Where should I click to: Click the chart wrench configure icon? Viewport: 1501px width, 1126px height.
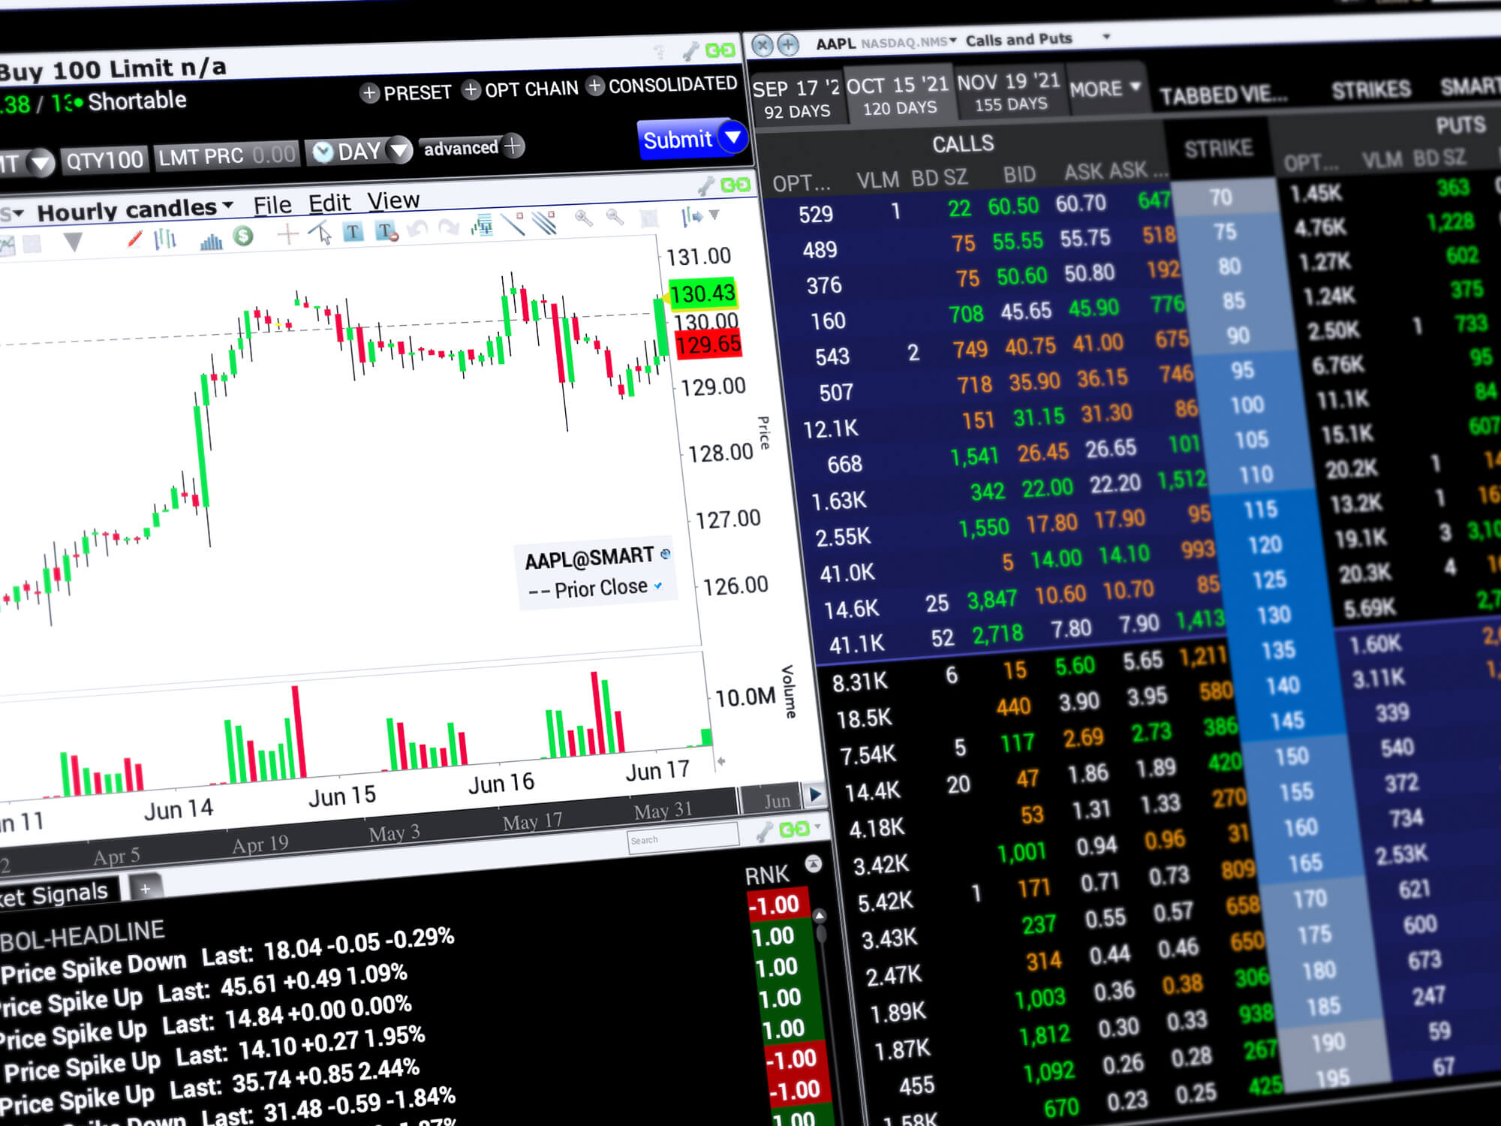[705, 186]
